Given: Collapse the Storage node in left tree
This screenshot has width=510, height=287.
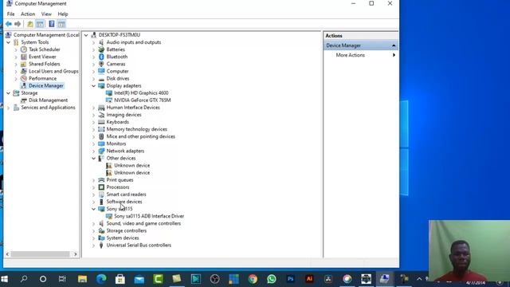Looking at the screenshot, I should (9, 93).
